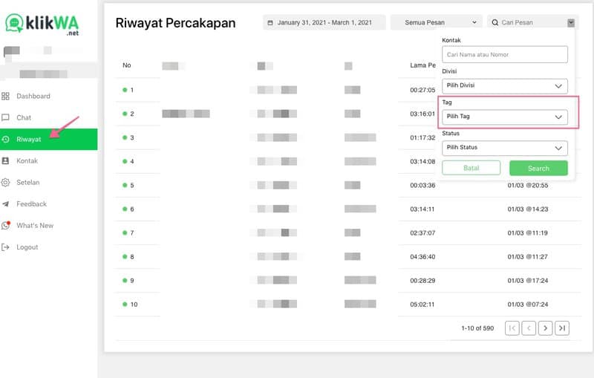Click the calendar icon in date range
Viewport: 594px width, 378px height.
pyautogui.click(x=270, y=23)
